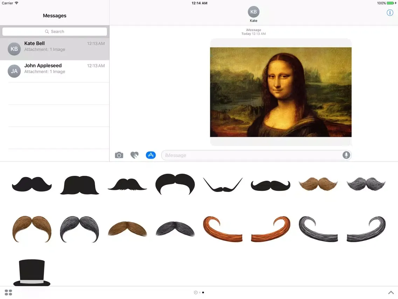Focus the iMessage text input field
This screenshot has height=299, width=398.
(256, 155)
